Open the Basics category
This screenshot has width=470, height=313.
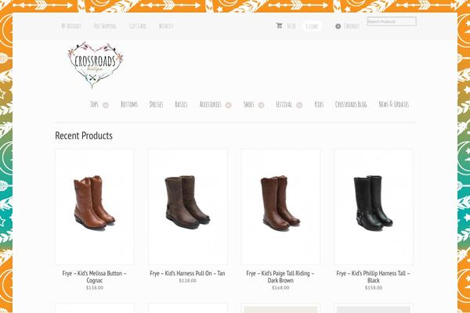(x=181, y=104)
